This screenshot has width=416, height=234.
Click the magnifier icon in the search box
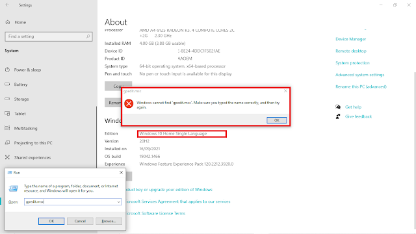click(x=88, y=36)
